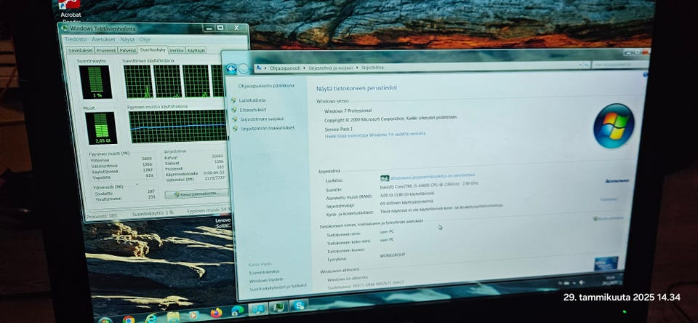Click Resurssienvalvonta button

(x=196, y=194)
